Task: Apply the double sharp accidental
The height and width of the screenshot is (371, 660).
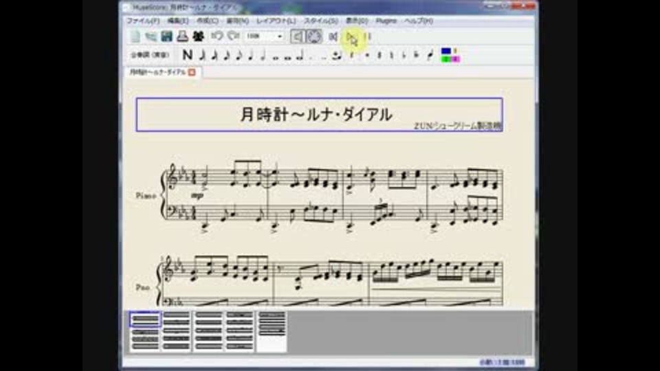Action: tap(367, 55)
